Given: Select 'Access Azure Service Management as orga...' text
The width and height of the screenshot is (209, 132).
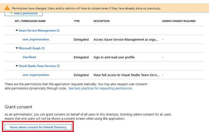Looking at the screenshot, I should [126, 40].
